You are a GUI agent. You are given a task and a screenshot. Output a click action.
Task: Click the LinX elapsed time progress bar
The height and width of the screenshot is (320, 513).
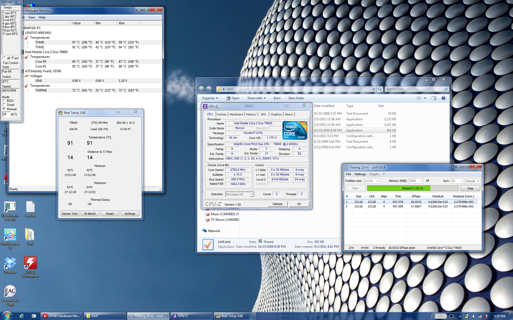click(x=413, y=188)
